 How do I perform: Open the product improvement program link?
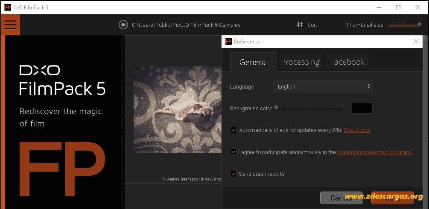[x=374, y=152]
